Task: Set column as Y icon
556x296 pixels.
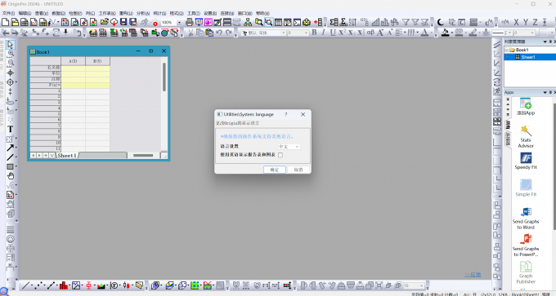Action: point(526,22)
